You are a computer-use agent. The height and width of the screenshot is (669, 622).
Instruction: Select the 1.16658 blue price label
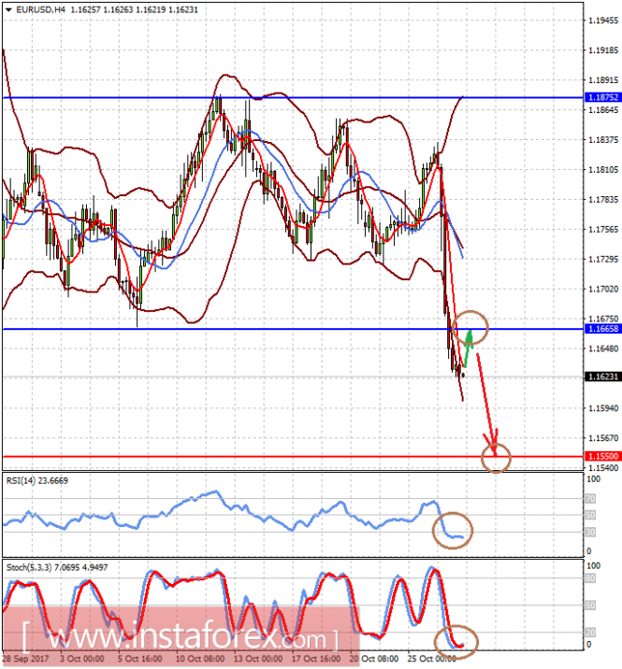coord(602,329)
